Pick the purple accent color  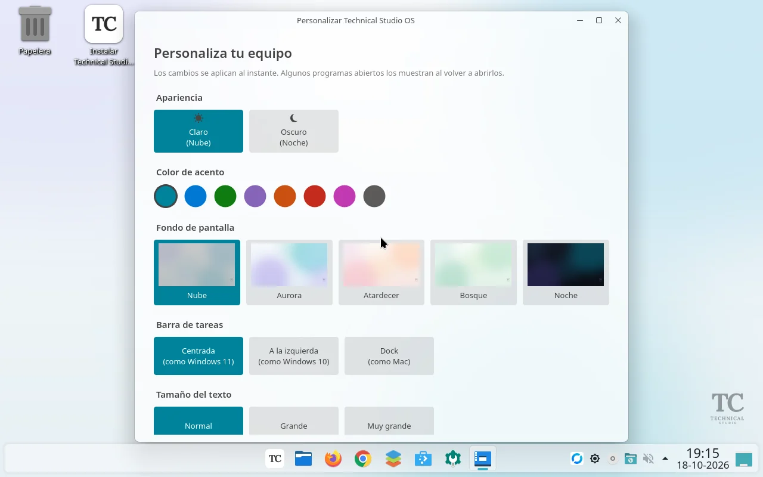(255, 196)
